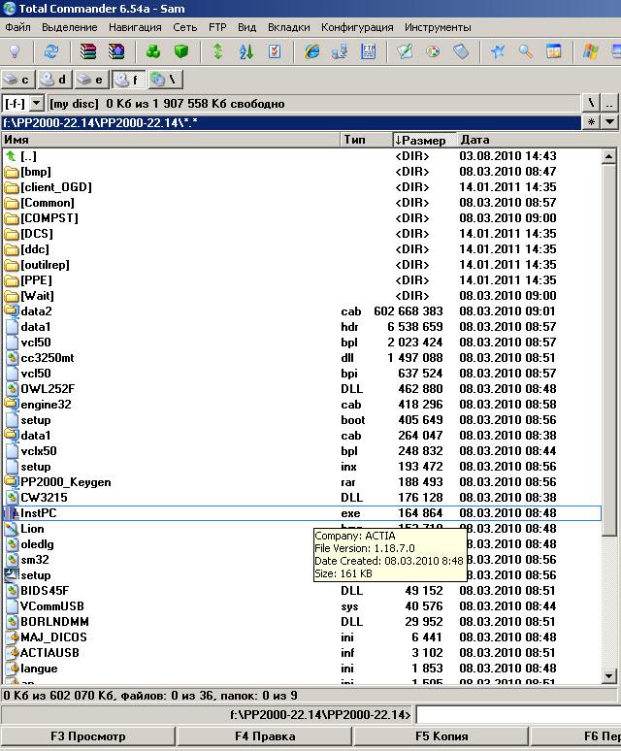Image resolution: width=621 pixels, height=751 pixels.
Task: Open the Конфигурация menu
Action: click(x=357, y=27)
